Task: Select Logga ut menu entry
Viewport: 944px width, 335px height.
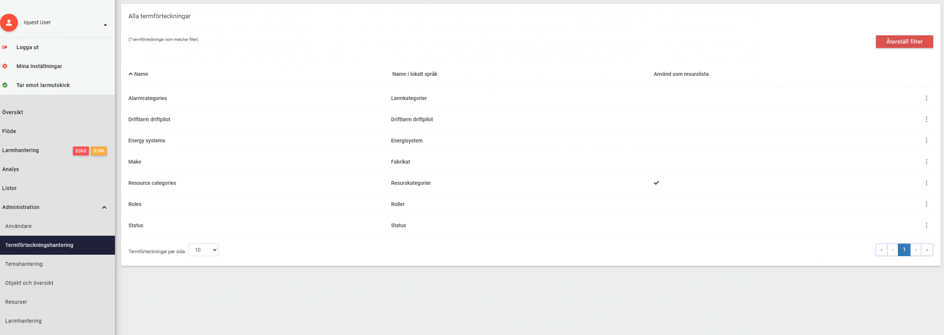Action: pos(27,47)
